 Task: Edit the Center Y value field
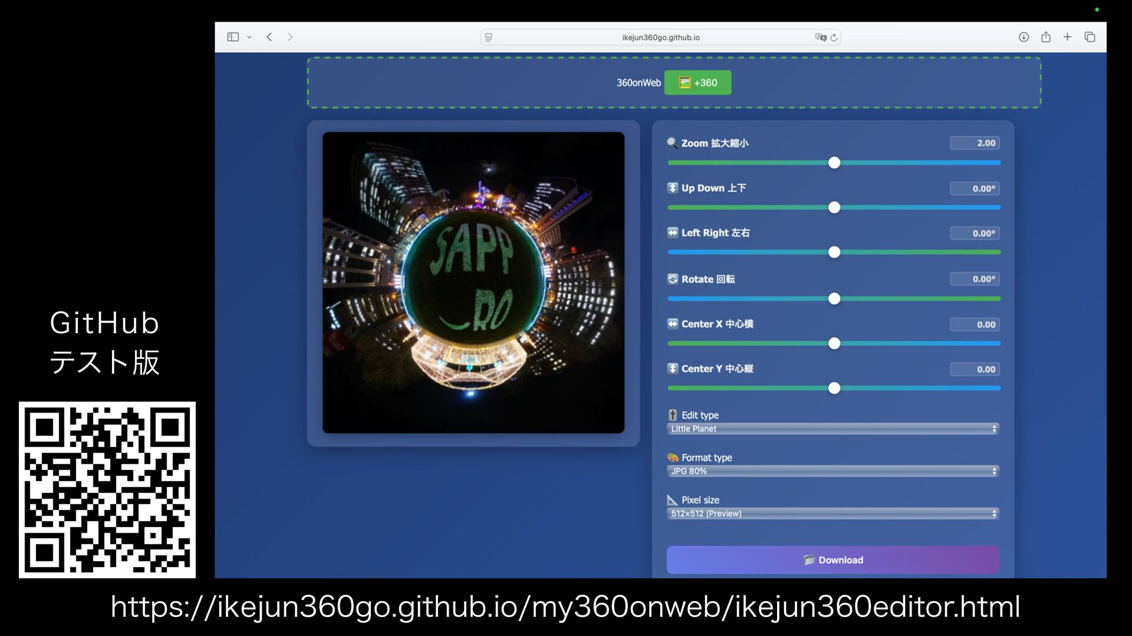[x=975, y=369]
